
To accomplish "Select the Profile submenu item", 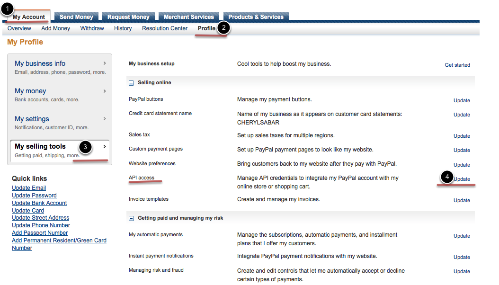I will click(x=206, y=28).
